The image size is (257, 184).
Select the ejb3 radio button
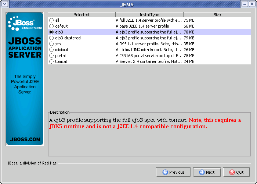(51, 32)
